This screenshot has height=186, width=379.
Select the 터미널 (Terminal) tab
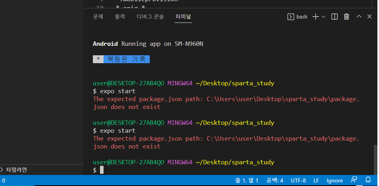pyautogui.click(x=183, y=17)
